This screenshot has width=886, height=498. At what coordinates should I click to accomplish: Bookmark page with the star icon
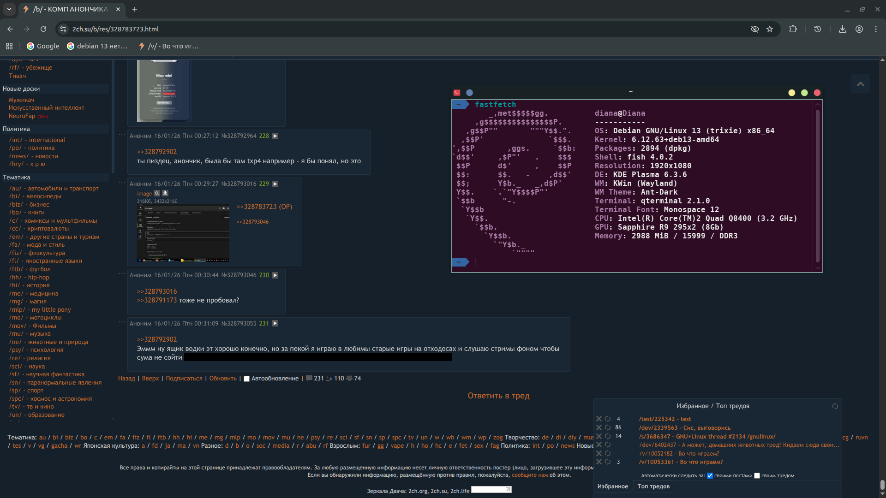(x=770, y=29)
